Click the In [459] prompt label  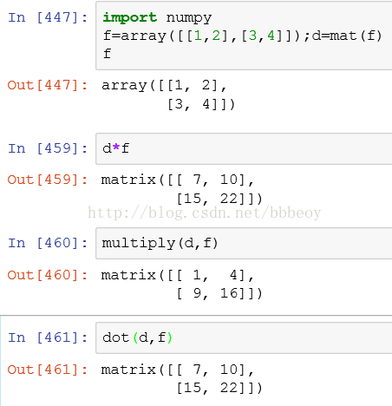click(48, 148)
